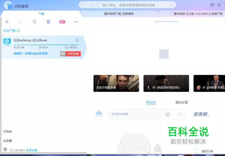
Task: Click the gray placeholder square in detail pane
Action: (164, 54)
